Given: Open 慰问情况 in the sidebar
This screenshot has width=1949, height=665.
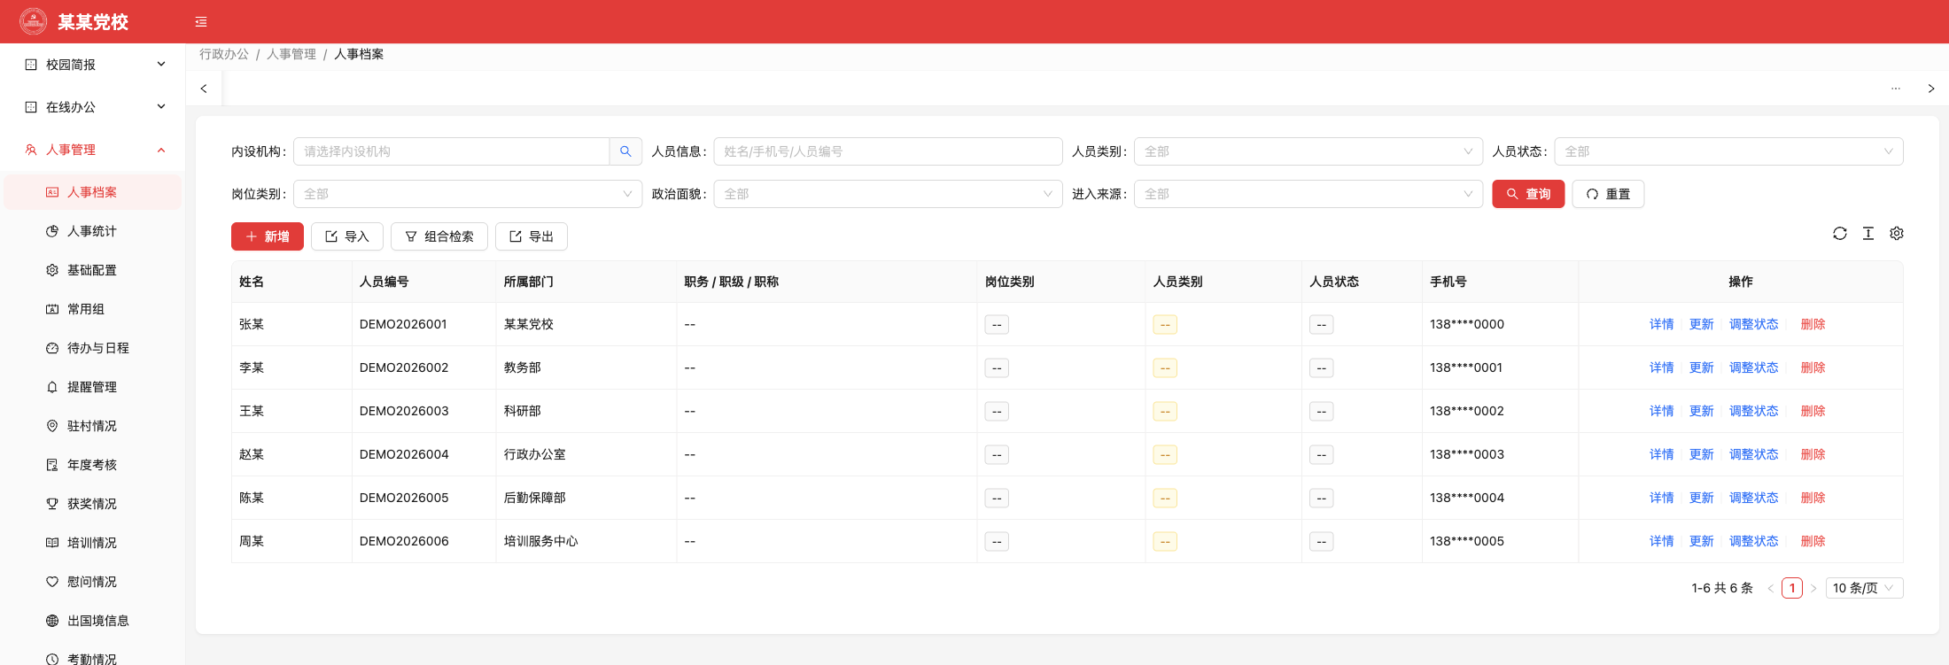Looking at the screenshot, I should tap(92, 582).
